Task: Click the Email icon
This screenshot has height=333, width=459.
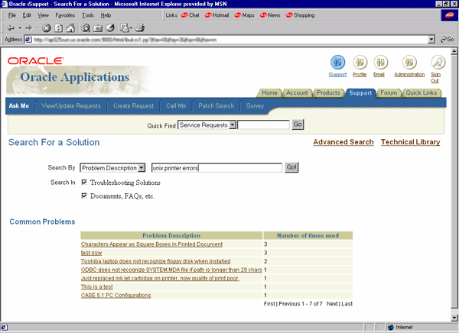Action: [380, 62]
